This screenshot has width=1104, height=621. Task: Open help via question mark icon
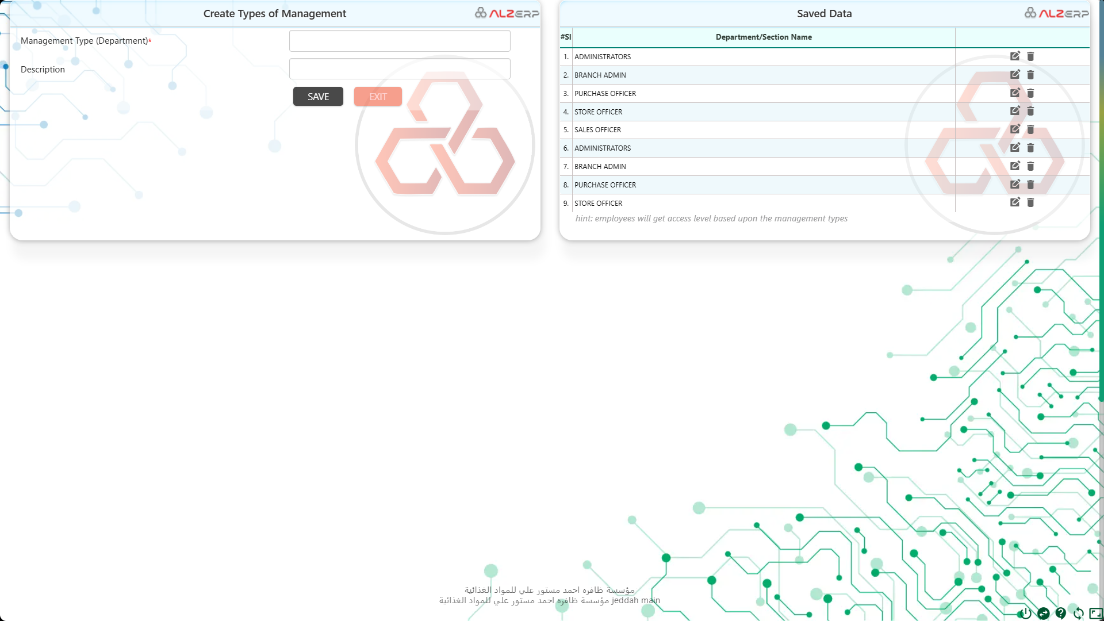click(1061, 614)
